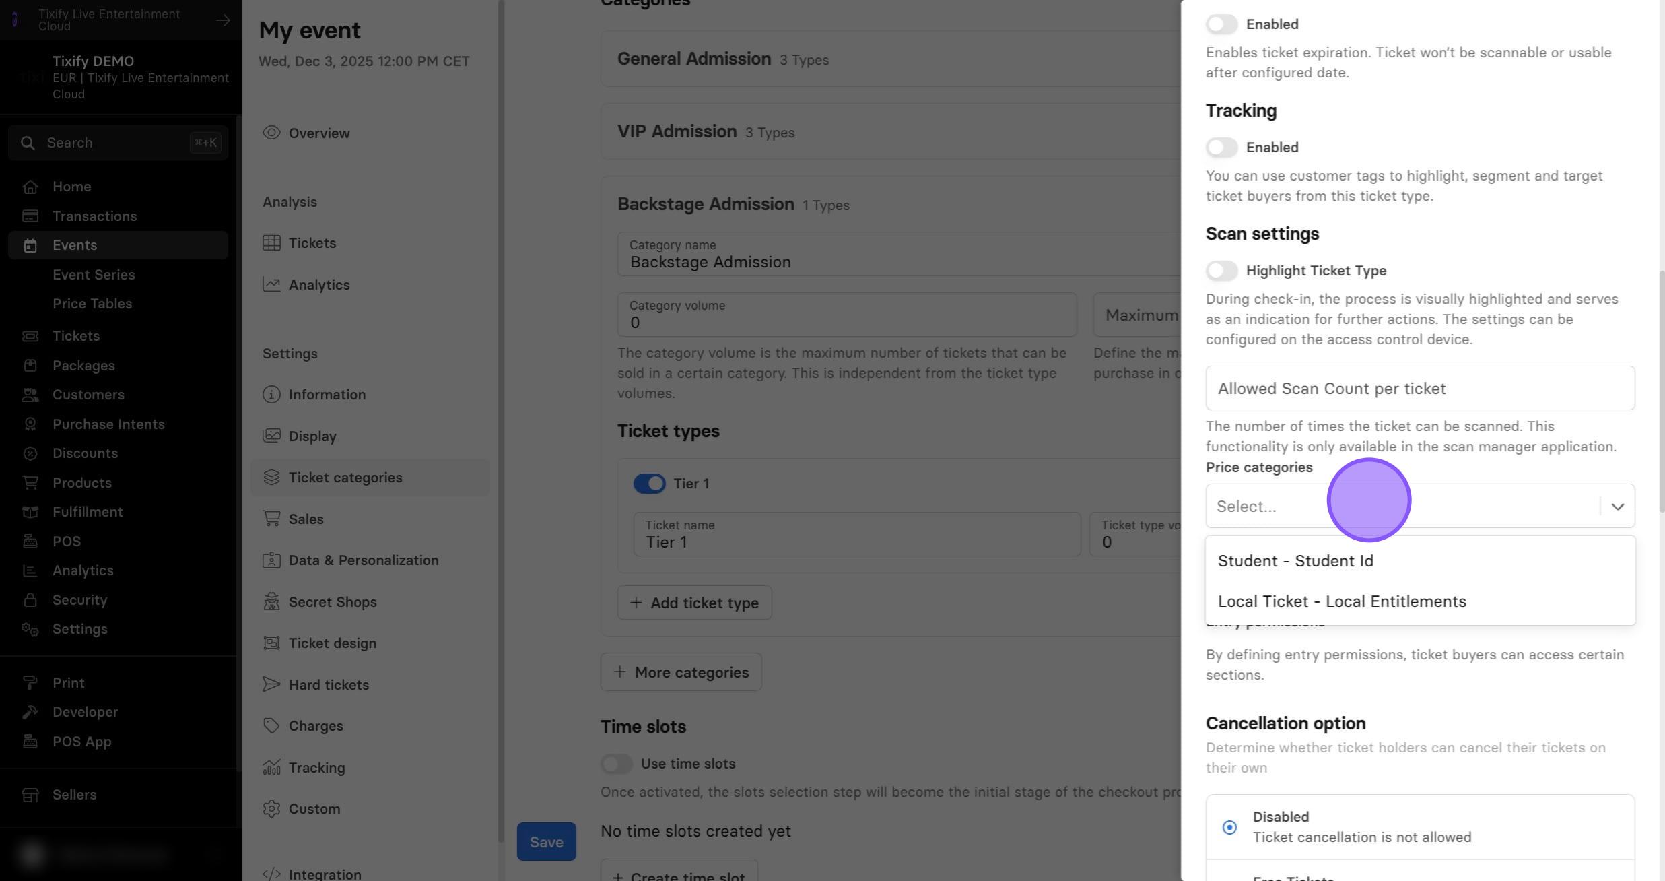Toggle Use time slots switch

[x=616, y=764]
